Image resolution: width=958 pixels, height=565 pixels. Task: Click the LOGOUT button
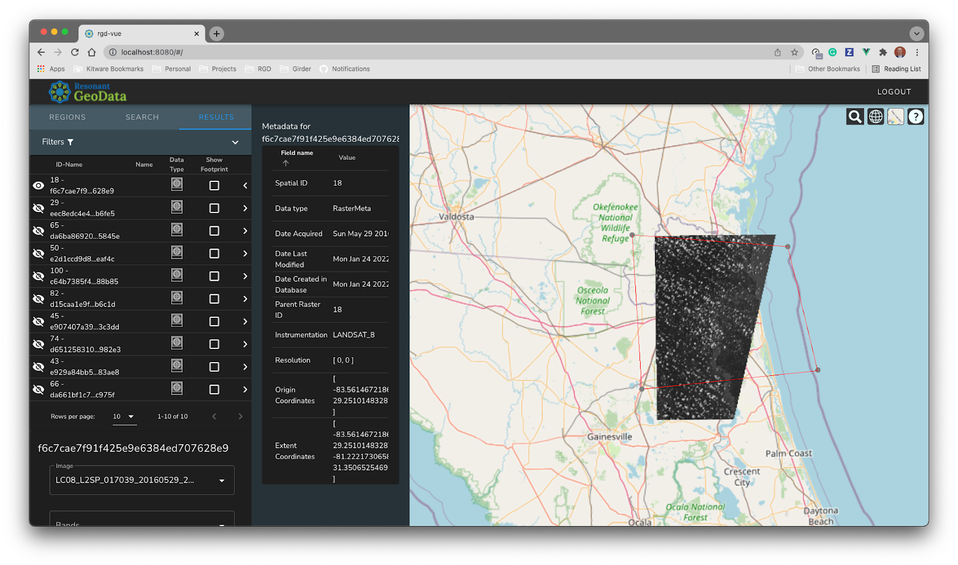tap(894, 92)
